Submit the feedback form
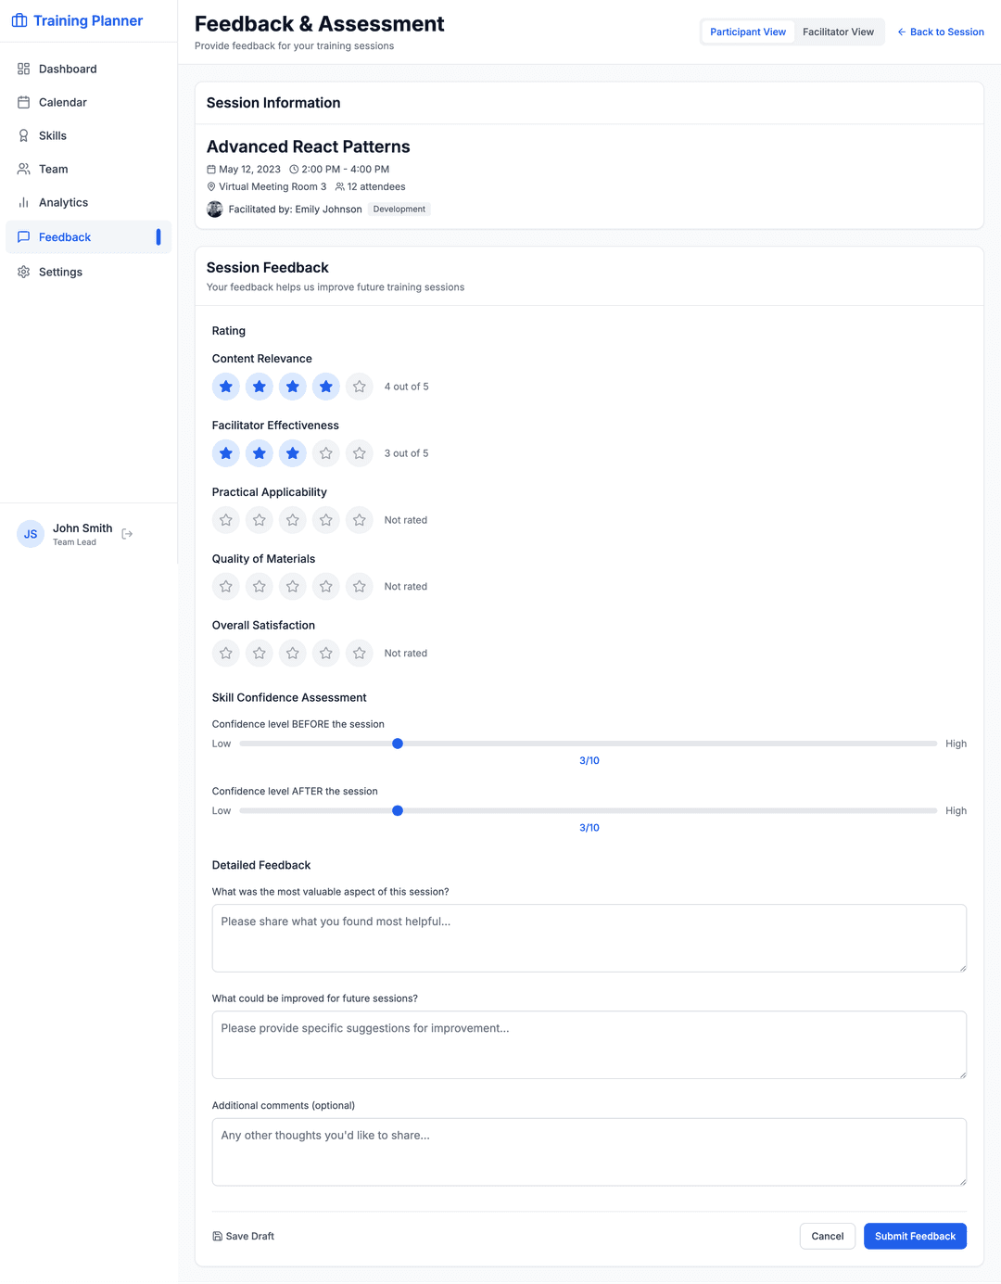 click(x=915, y=1236)
